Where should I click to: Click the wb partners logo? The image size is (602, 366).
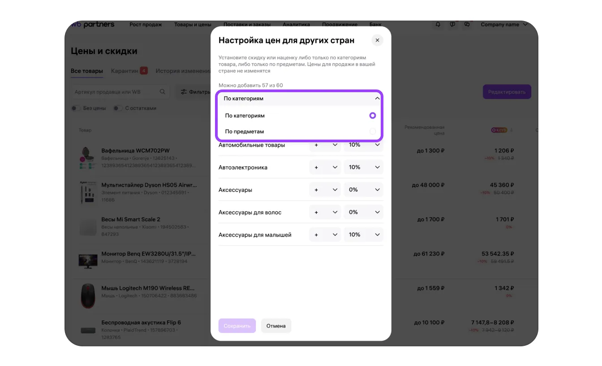[93, 25]
